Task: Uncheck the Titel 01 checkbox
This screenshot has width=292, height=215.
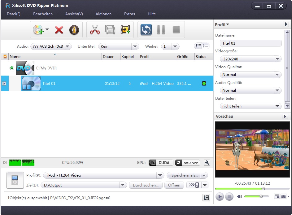Action: [x=4, y=83]
